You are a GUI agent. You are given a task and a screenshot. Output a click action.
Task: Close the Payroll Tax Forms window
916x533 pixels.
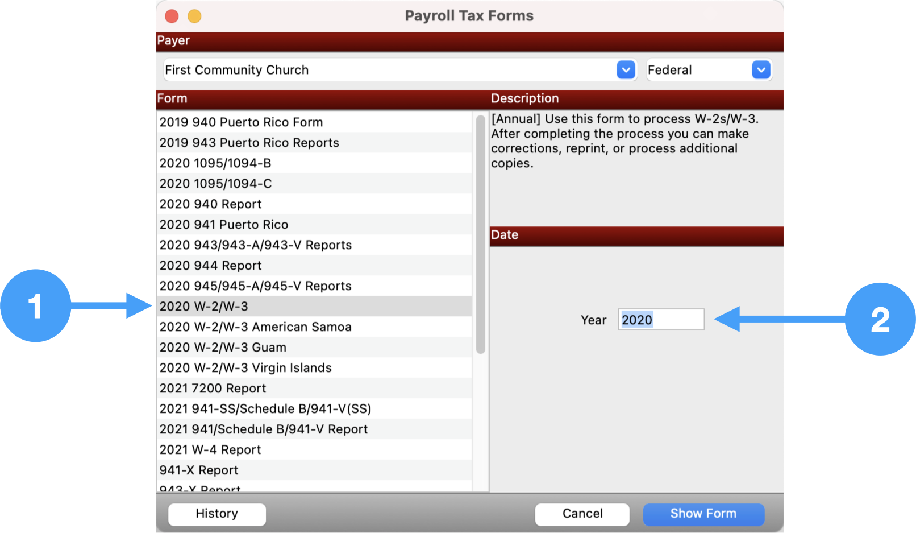pos(172,16)
